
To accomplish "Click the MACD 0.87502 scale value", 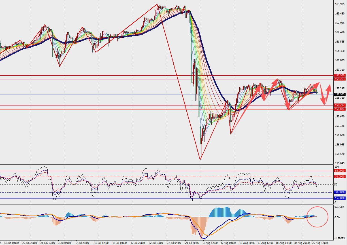I will 339,207.
